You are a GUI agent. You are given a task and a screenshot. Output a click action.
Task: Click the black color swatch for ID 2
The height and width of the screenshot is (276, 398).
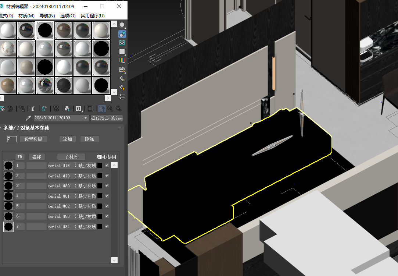pyautogui.click(x=100, y=176)
